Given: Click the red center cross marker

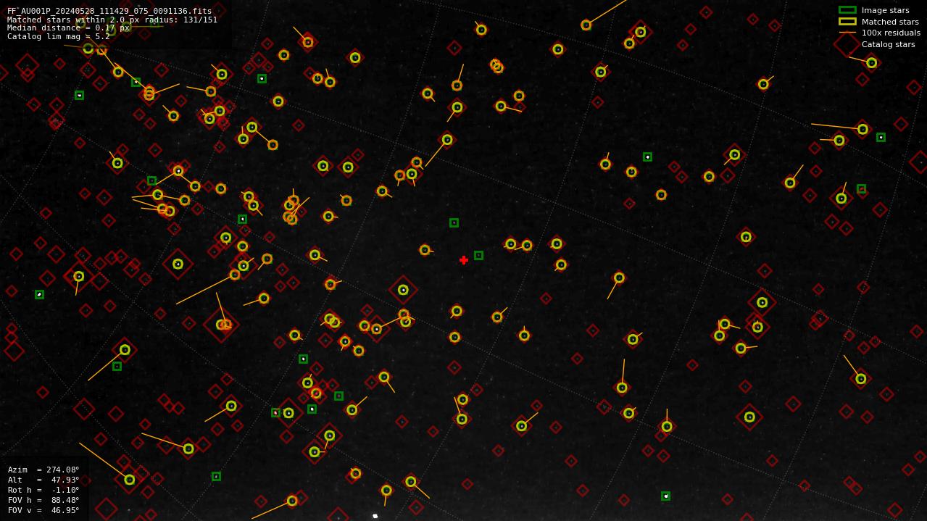Looking at the screenshot, I should click(x=464, y=260).
